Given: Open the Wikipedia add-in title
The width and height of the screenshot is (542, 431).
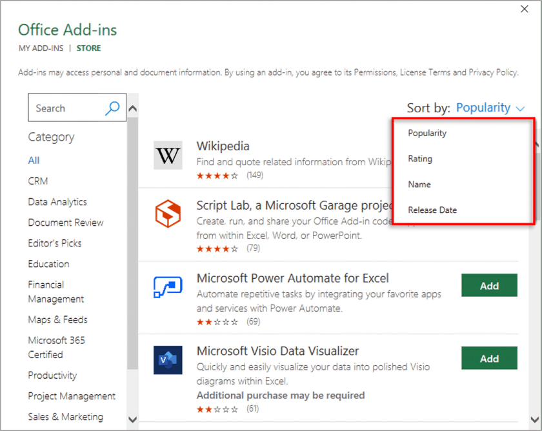Looking at the screenshot, I should tap(223, 146).
